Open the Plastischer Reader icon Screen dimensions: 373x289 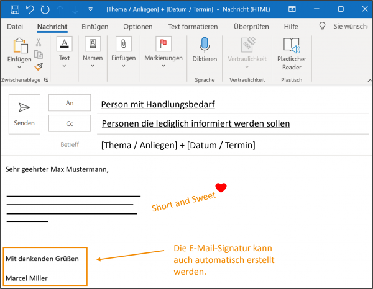(292, 45)
